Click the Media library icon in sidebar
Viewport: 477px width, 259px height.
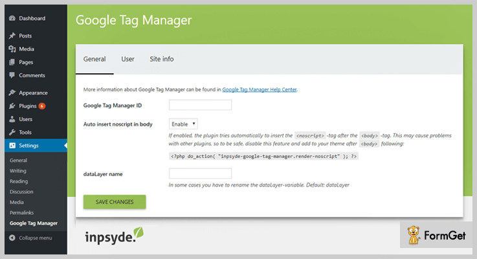pos(12,49)
